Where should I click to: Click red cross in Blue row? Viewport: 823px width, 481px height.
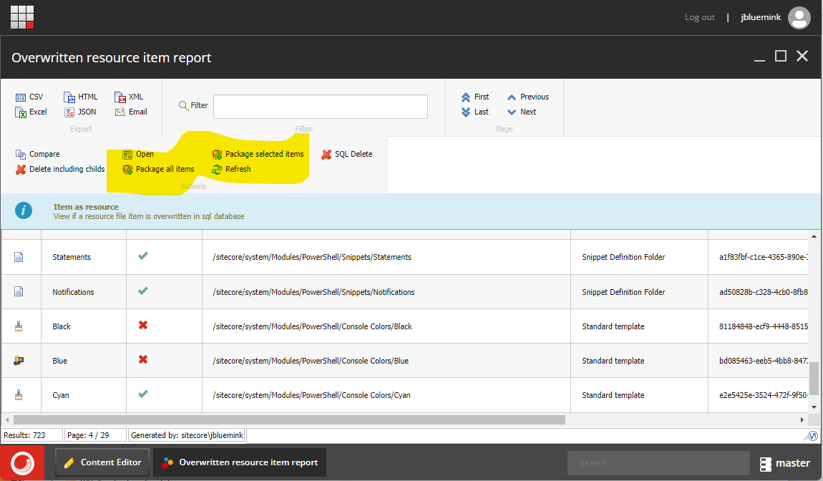point(142,360)
